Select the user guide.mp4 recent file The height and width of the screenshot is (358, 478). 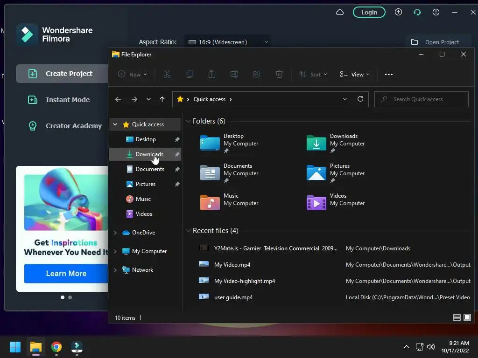coord(334,297)
